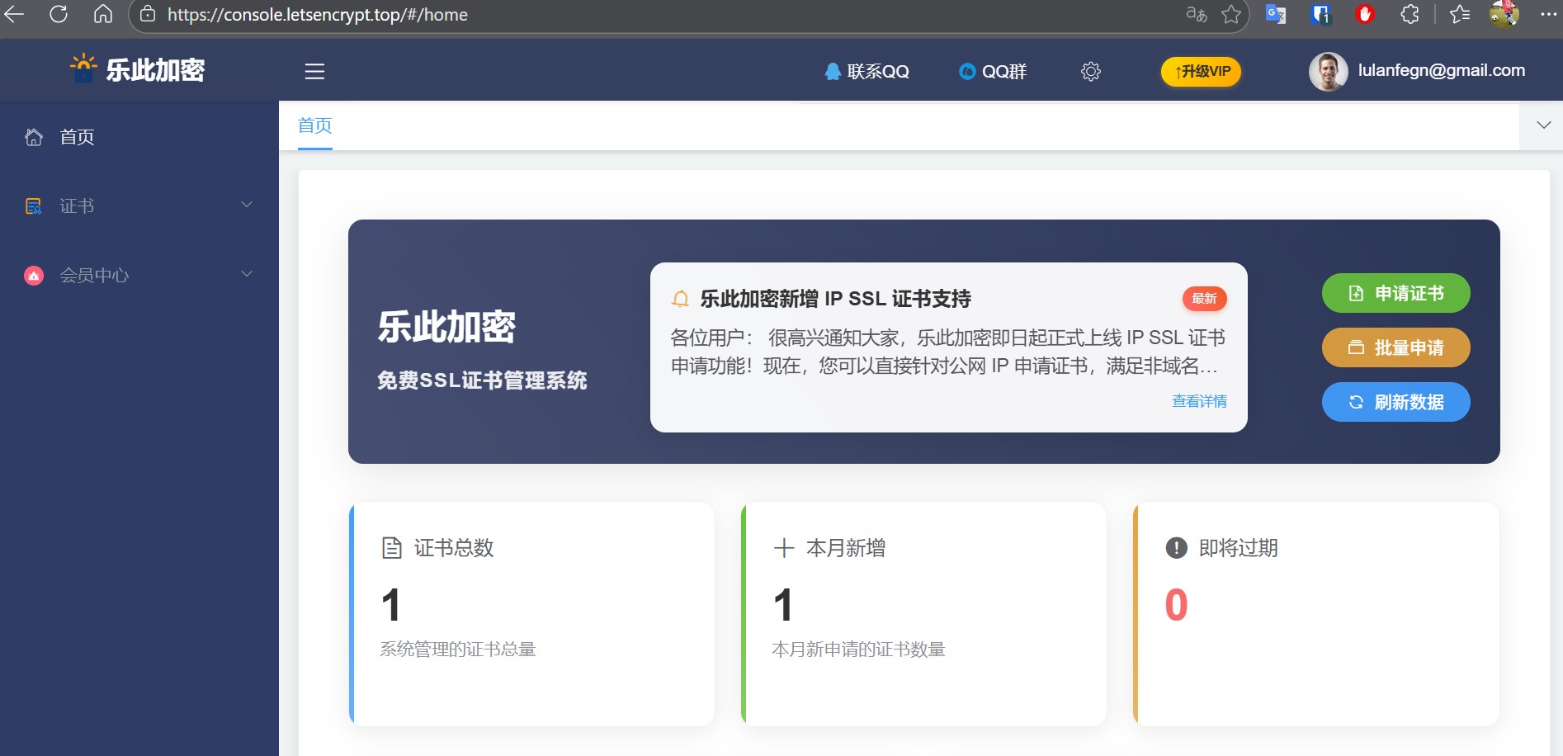Screen dimensions: 1563x756
Task: Expand the 会员中心 sidebar menu
Action: point(139,275)
